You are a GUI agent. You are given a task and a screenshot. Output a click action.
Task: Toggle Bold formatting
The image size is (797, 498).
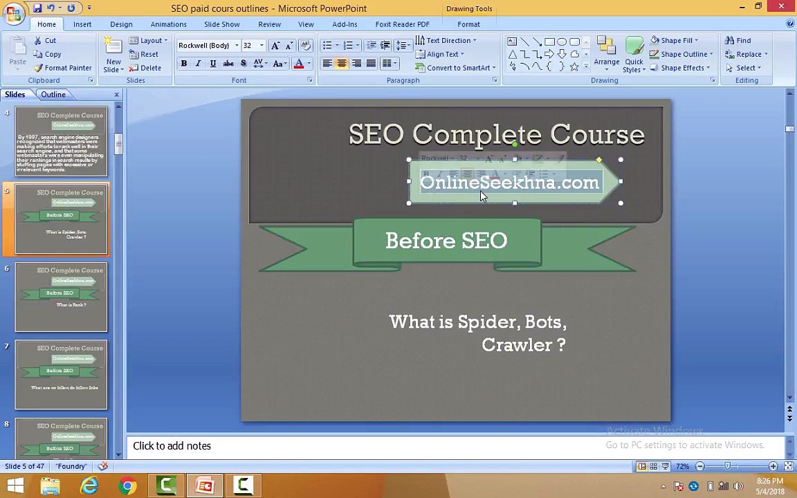point(184,63)
